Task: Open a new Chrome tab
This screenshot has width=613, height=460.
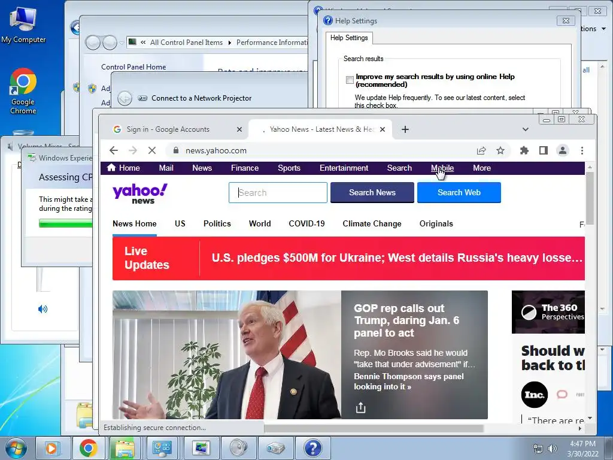Action: (x=405, y=129)
